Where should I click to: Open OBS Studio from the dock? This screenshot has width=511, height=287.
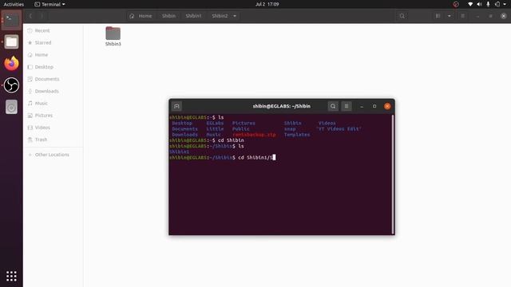point(11,85)
